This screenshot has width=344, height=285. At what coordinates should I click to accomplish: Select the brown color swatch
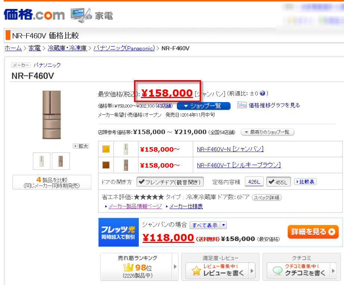click(x=106, y=165)
